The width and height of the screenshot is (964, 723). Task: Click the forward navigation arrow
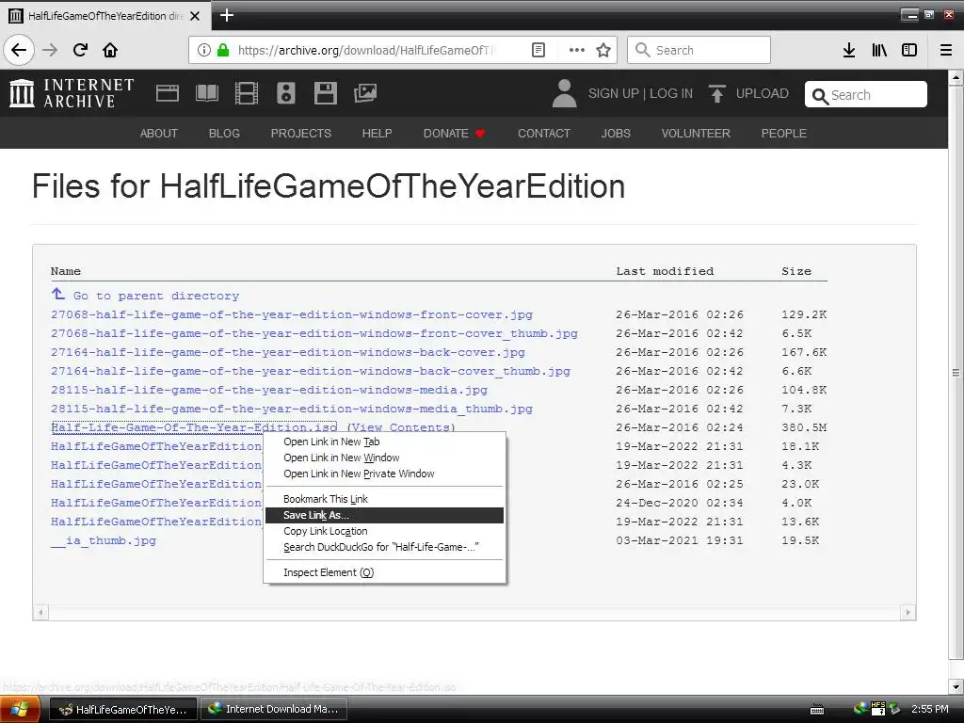tap(50, 50)
